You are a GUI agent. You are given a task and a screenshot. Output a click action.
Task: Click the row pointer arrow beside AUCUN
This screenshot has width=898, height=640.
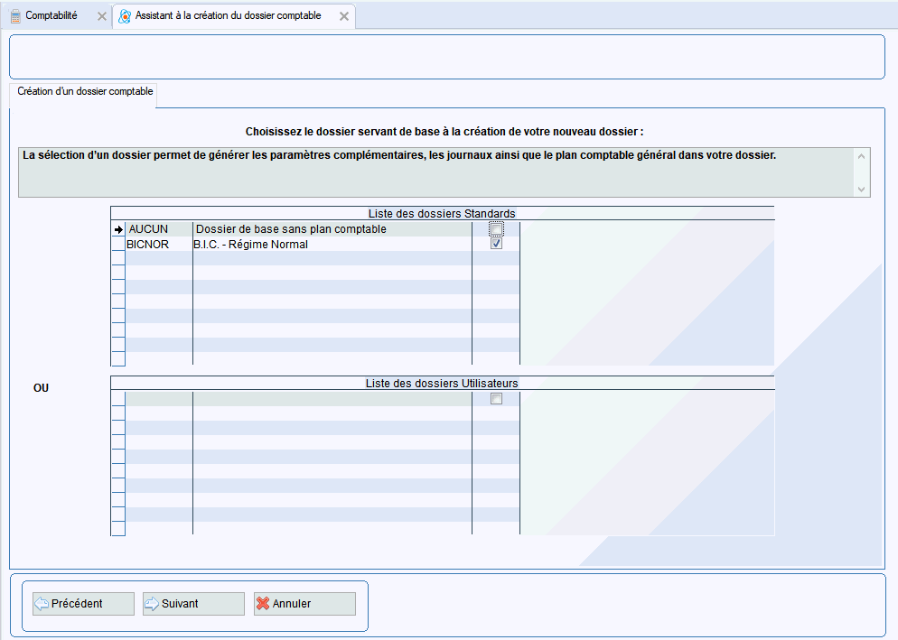click(117, 229)
